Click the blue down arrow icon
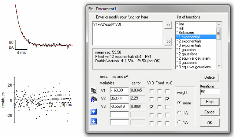 tap(94, 121)
